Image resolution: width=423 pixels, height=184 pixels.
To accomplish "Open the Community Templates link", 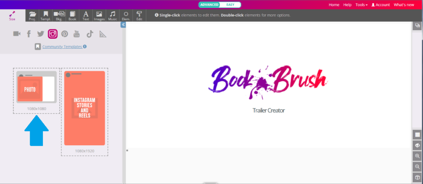I will (62, 47).
